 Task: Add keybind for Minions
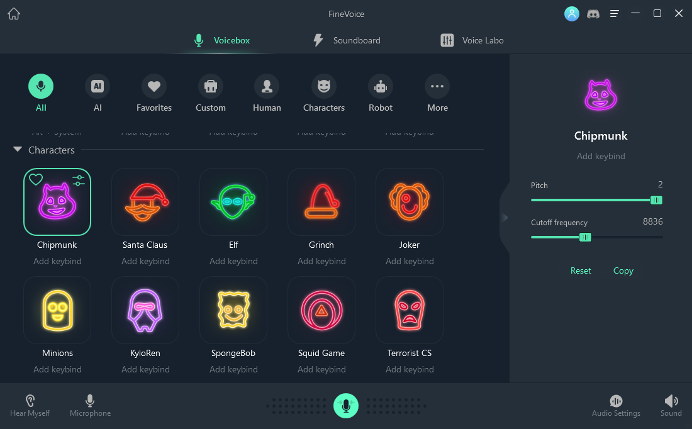57,369
